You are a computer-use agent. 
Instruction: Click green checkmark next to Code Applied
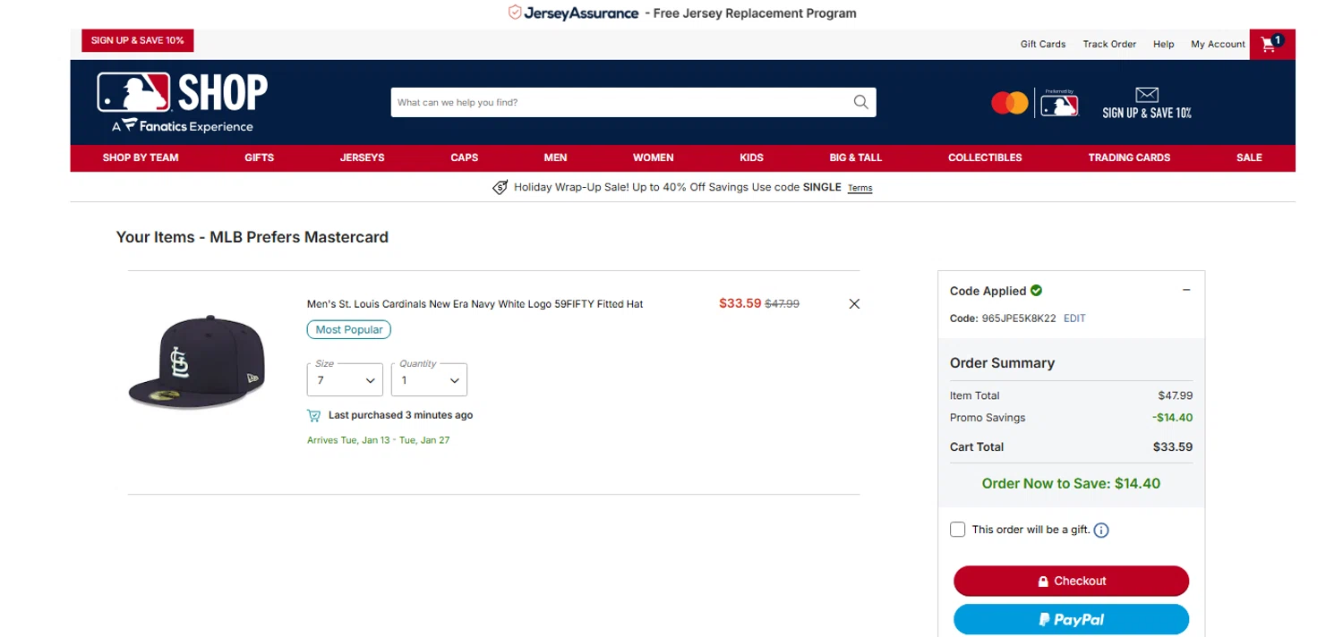coord(1037,291)
